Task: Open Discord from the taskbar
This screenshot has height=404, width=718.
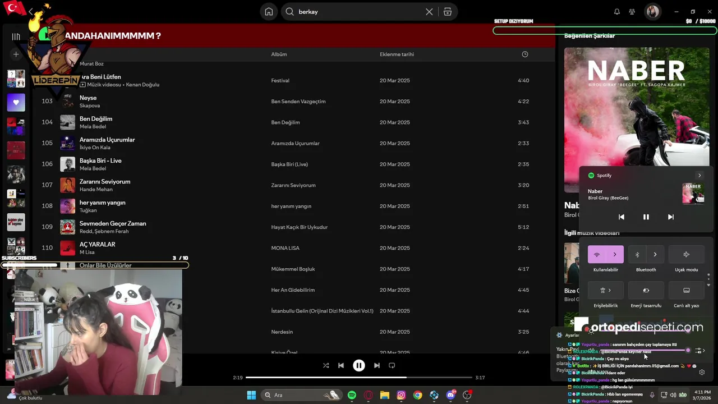Action: pyautogui.click(x=450, y=395)
